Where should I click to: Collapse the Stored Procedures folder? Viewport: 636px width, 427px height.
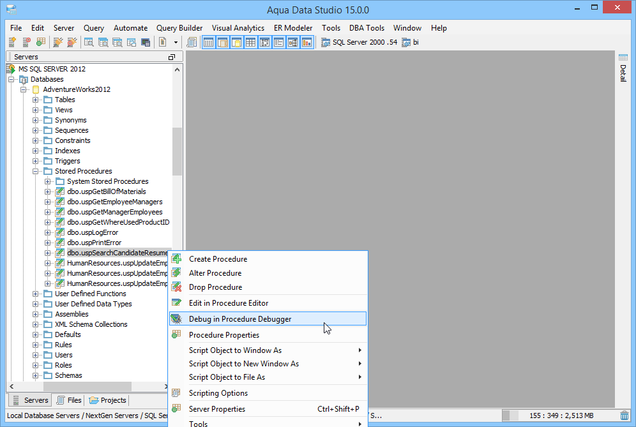(36, 172)
